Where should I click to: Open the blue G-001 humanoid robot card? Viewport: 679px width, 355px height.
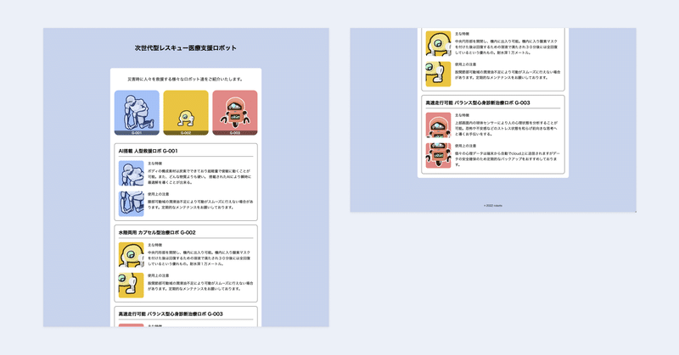pos(137,113)
